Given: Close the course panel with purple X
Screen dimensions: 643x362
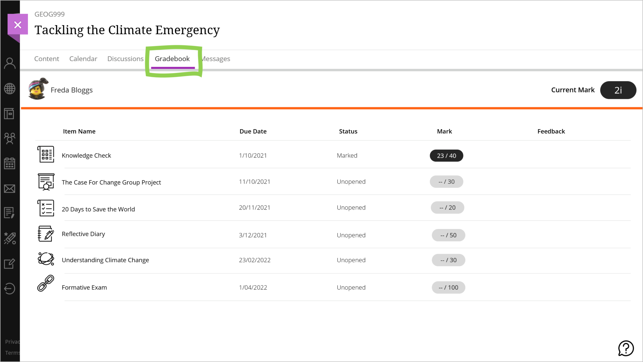Looking at the screenshot, I should (18, 24).
